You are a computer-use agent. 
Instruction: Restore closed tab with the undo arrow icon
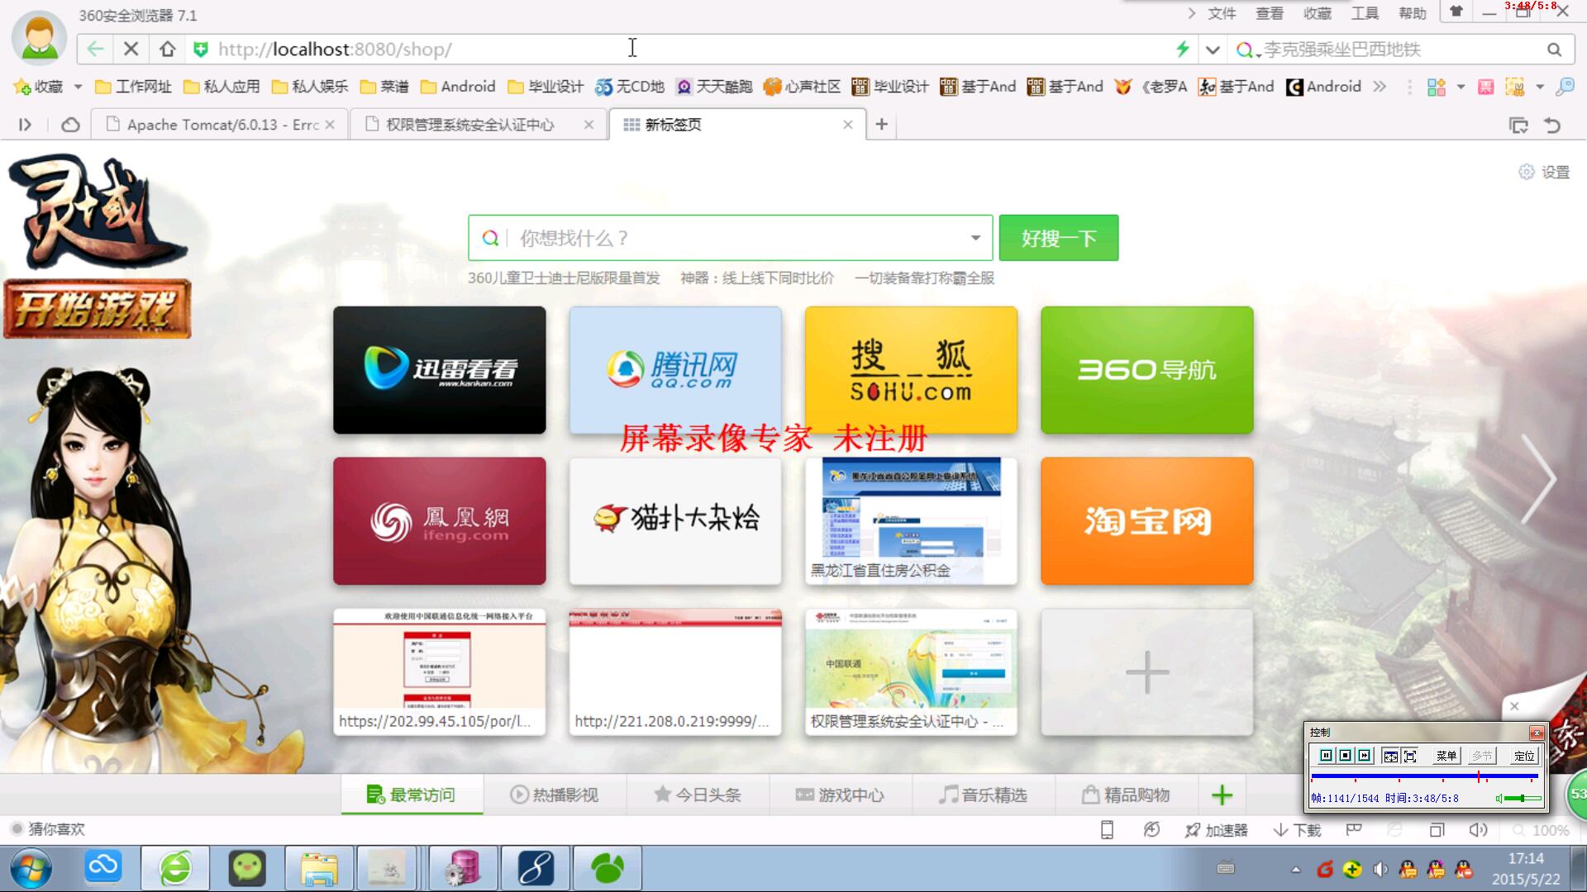pyautogui.click(x=1552, y=125)
